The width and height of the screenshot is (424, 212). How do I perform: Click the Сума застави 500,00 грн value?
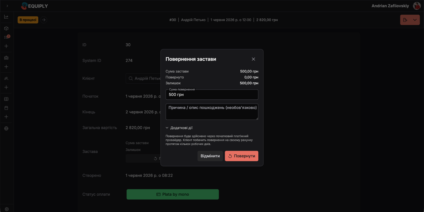[249, 71]
